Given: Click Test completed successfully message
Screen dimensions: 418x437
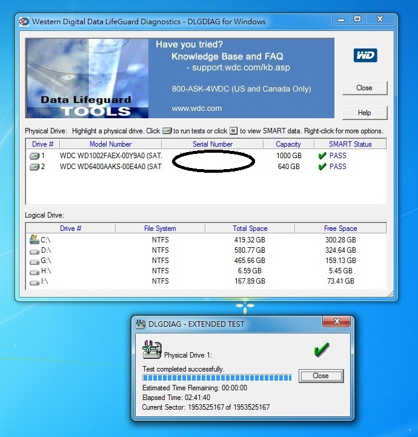Looking at the screenshot, I should tap(183, 369).
